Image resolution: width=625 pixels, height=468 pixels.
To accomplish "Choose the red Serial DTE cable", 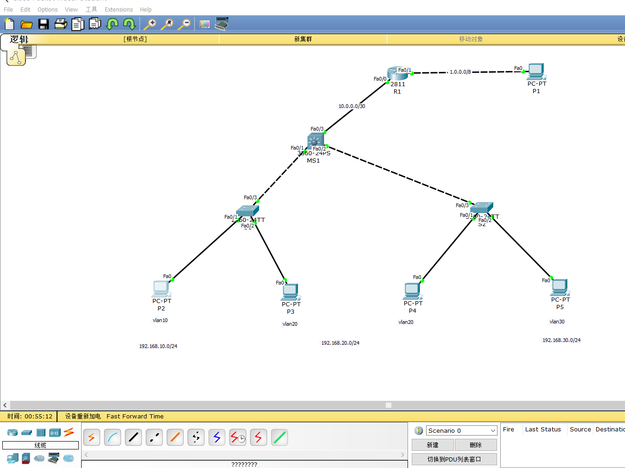I will click(x=259, y=437).
